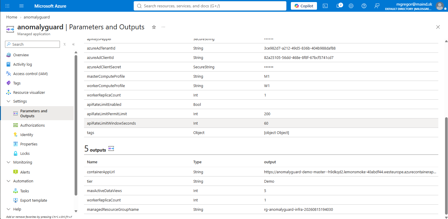
Task: Collapse the sidebar with double chevron
Action: (73, 44)
